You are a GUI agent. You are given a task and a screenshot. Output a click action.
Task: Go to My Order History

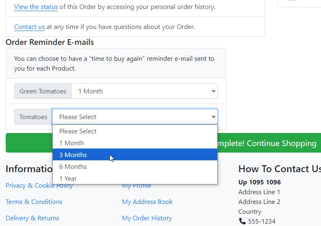pyautogui.click(x=147, y=218)
